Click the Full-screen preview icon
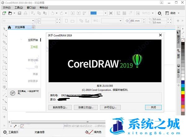 tap(111, 13)
